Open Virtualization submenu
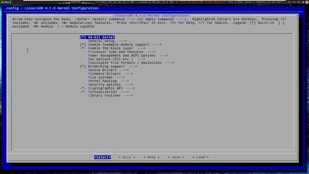This screenshot has width=309, height=174. point(108,92)
